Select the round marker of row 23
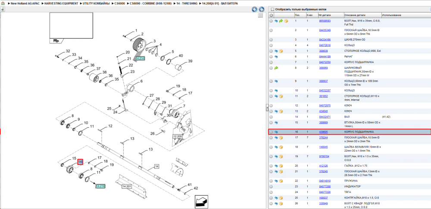431x209 pixels. point(271,187)
